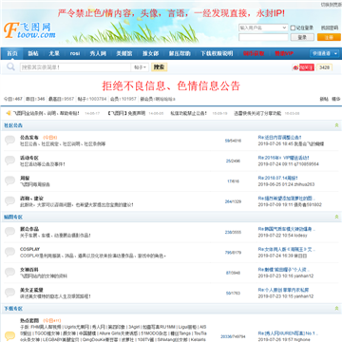Open the 贴图专区 section title
The image size is (342, 342).
(x=13, y=217)
